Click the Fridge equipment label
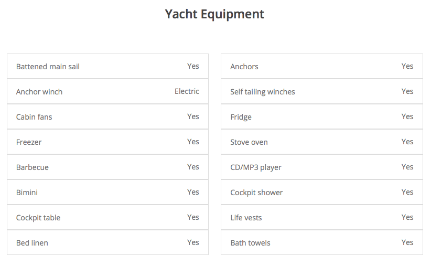The width and height of the screenshot is (431, 266). pyautogui.click(x=241, y=117)
